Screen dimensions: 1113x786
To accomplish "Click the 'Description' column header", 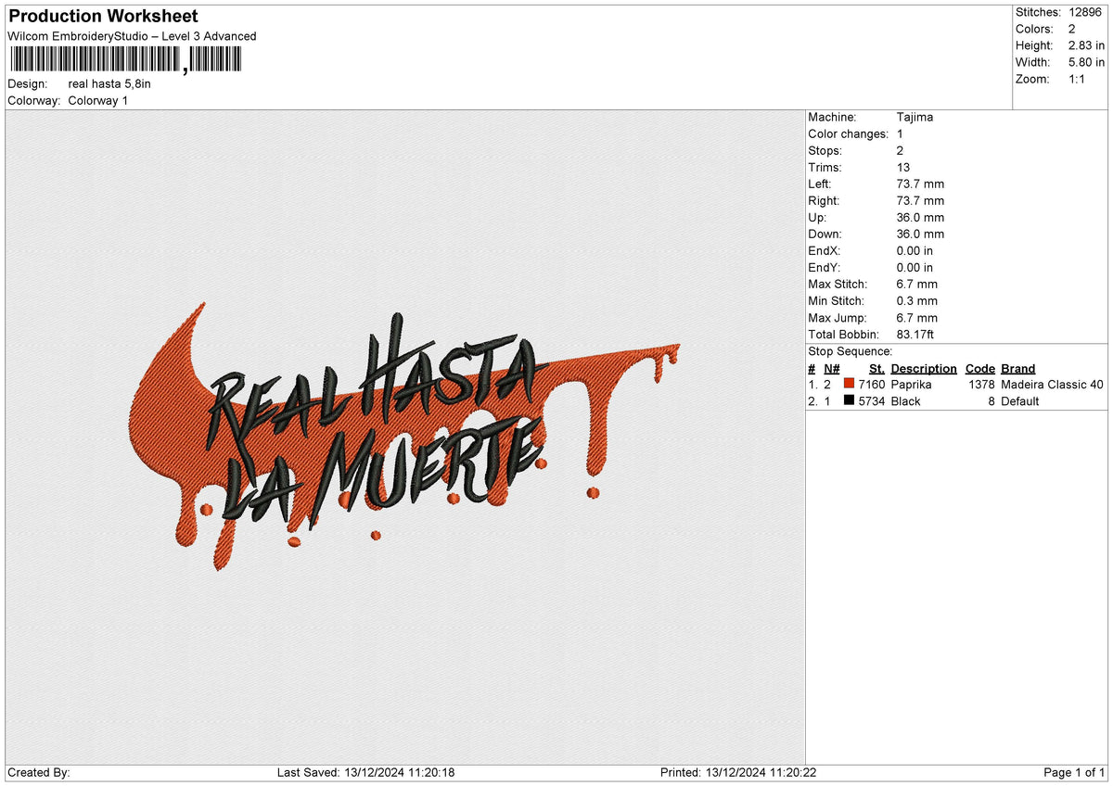I will pos(924,368).
